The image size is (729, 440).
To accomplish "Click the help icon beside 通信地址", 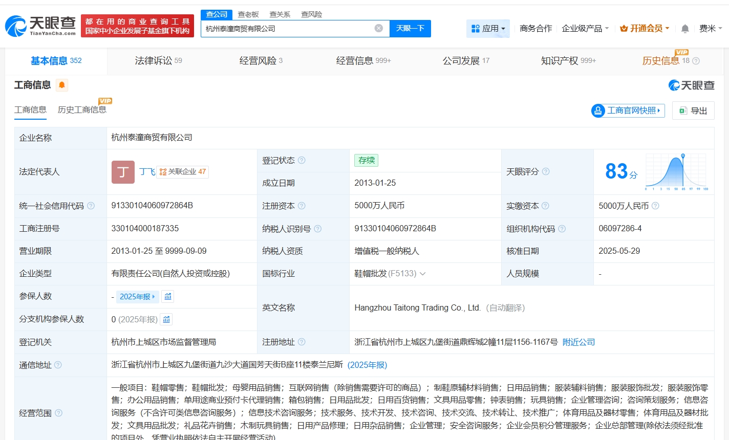I will click(58, 365).
